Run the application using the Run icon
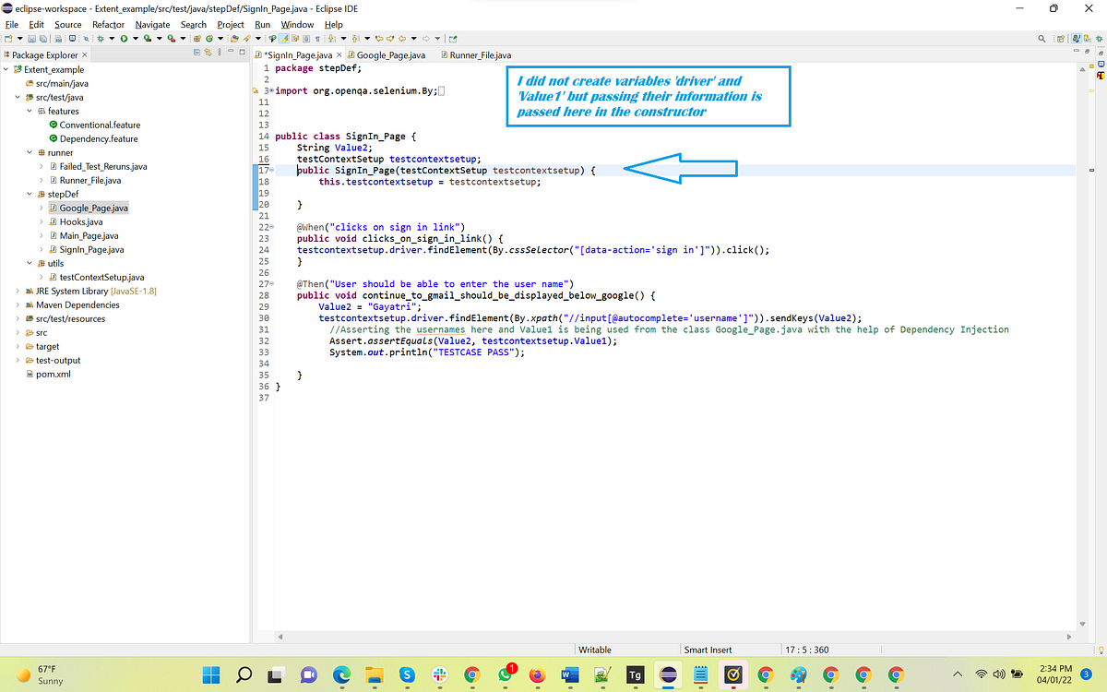1107x692 pixels. point(123,38)
